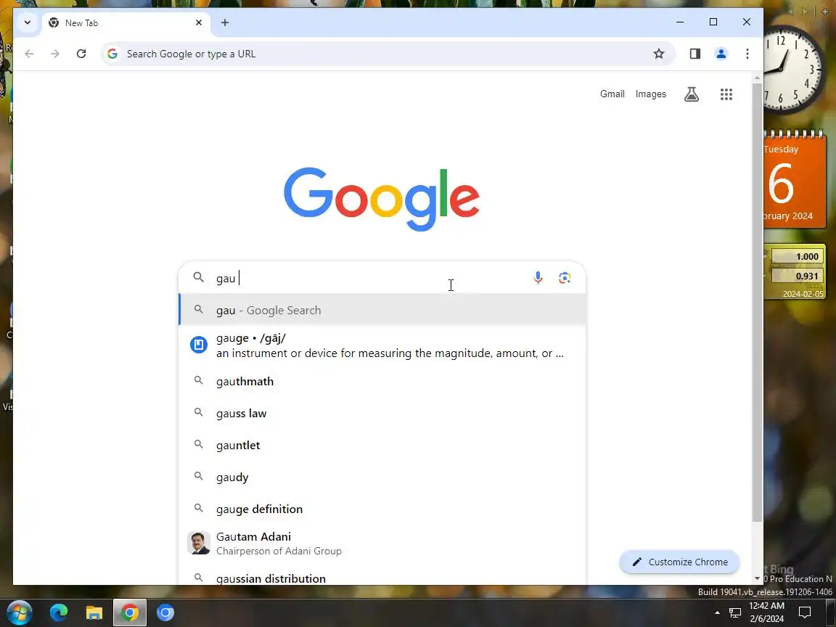Image resolution: width=836 pixels, height=627 pixels.
Task: Select the gauge definition entry suggestion
Action: [382, 345]
